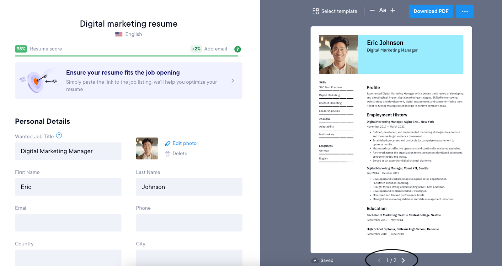Viewport: 502px width, 266px height.
Task: Focus the Email input field
Action: pyautogui.click(x=68, y=223)
